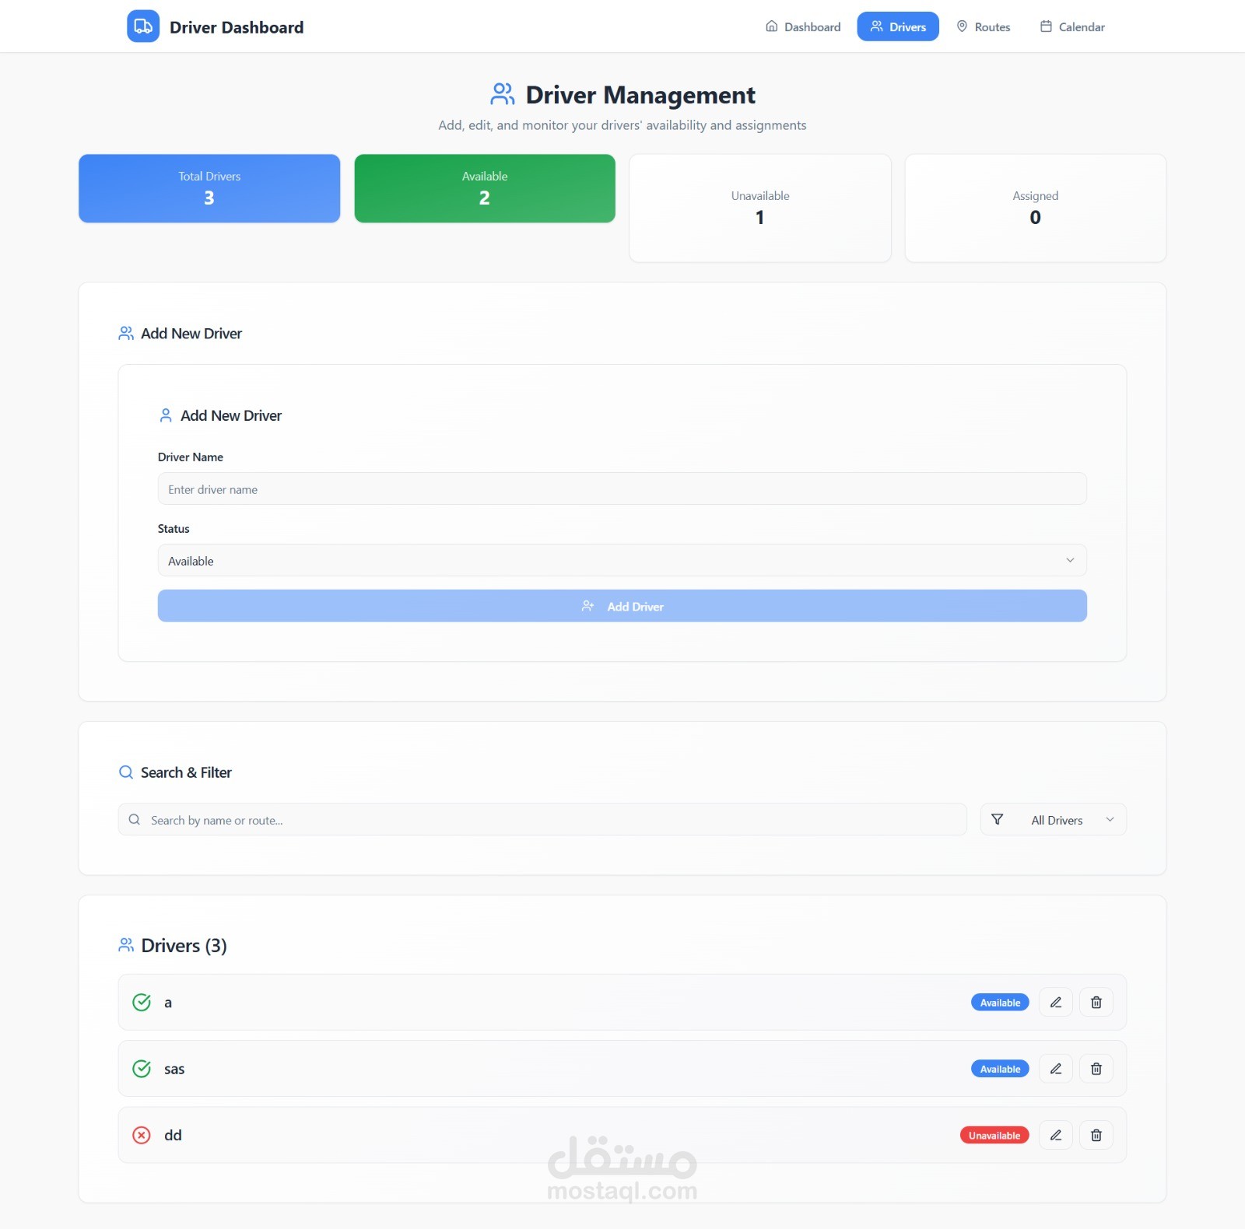1245x1229 pixels.
Task: Focus the Search by name or route field
Action: 542,819
